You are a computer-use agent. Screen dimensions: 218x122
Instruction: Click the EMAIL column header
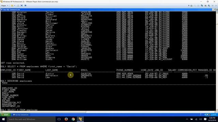click(x=84, y=70)
